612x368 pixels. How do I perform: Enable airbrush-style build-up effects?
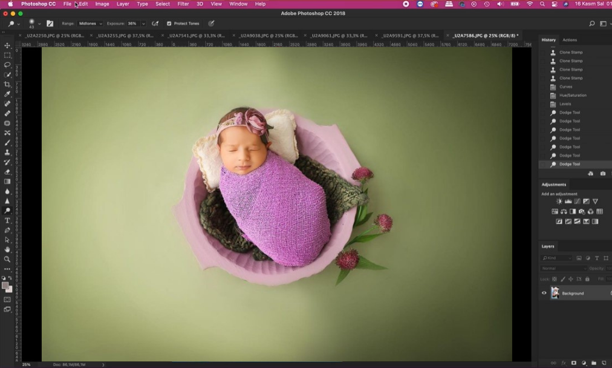(155, 24)
